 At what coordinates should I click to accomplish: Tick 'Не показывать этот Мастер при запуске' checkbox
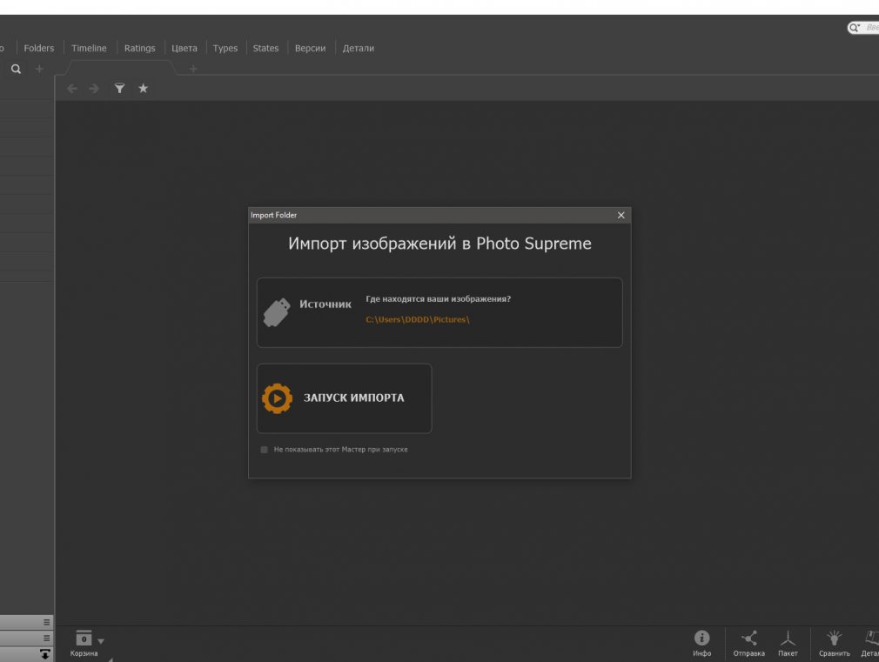coord(264,450)
